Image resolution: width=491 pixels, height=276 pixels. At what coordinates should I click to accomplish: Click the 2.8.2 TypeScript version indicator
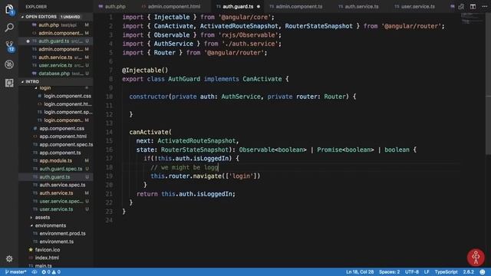pos(469,272)
